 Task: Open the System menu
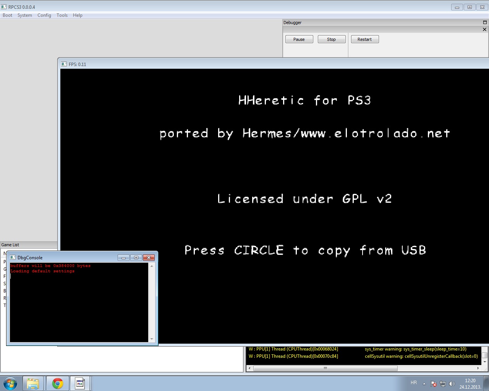[x=24, y=15]
